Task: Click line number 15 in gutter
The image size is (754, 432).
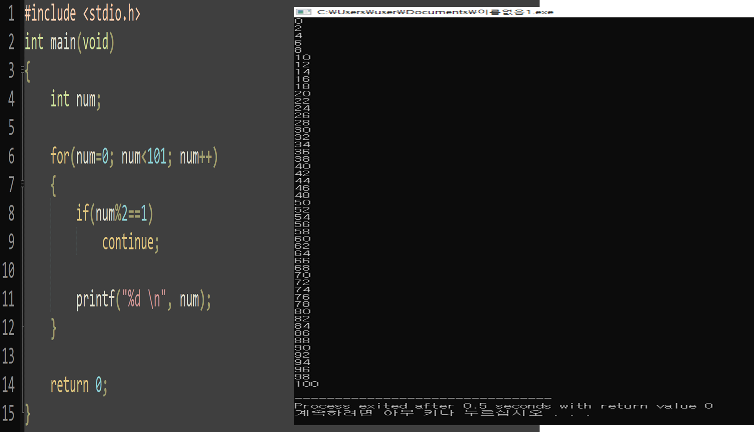Action: 8,414
